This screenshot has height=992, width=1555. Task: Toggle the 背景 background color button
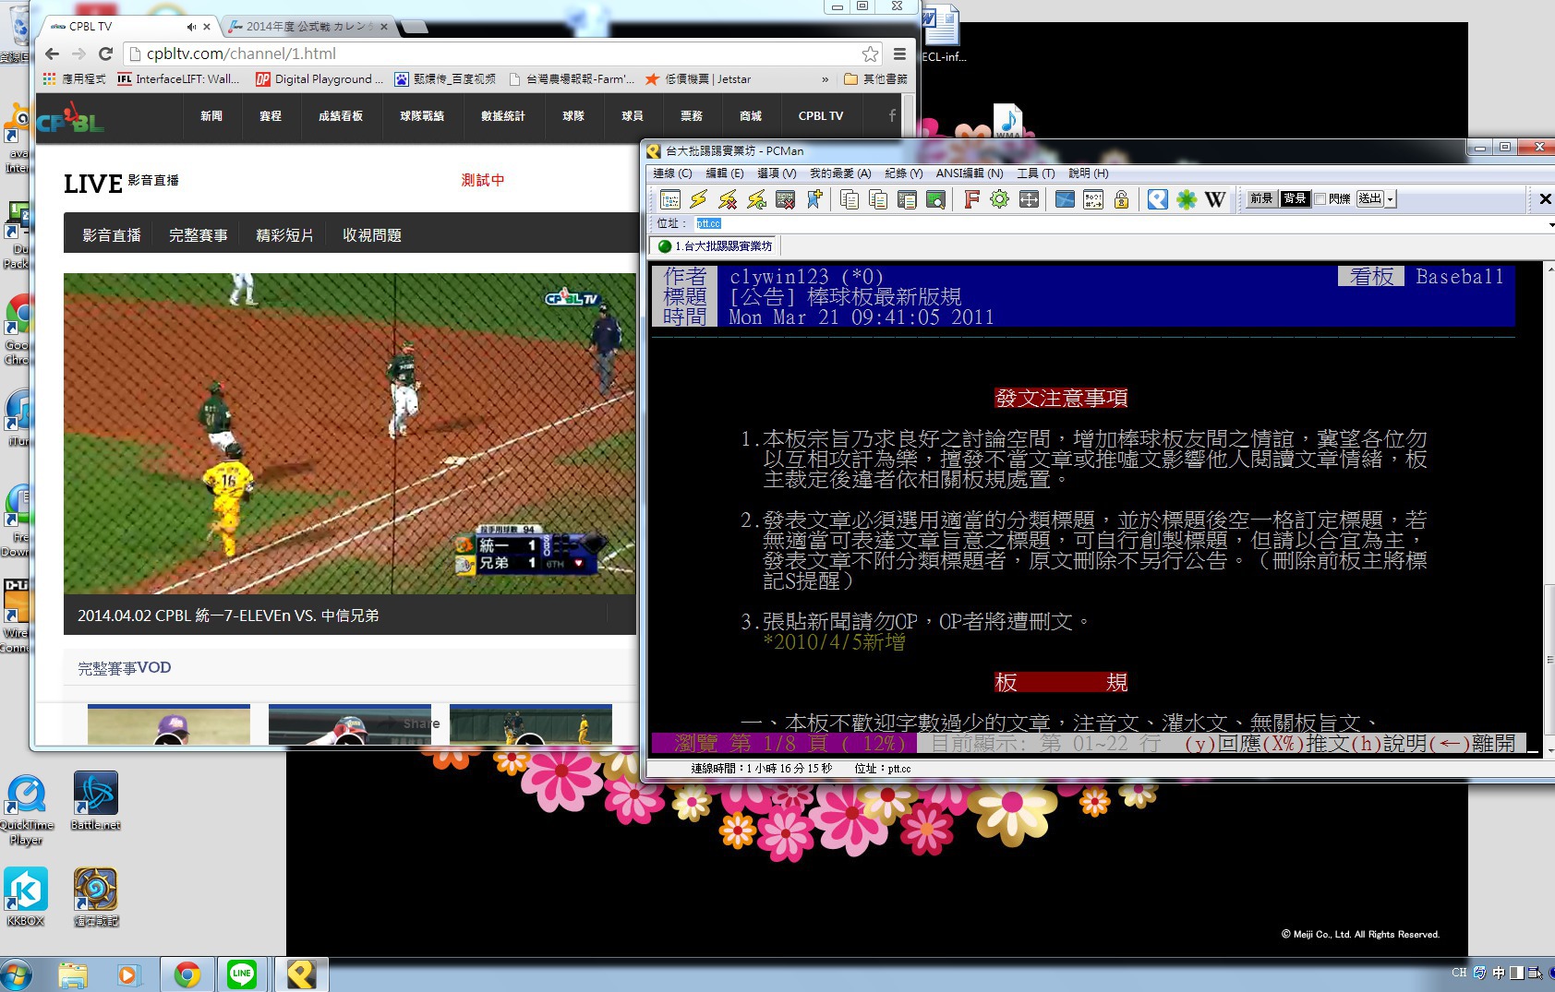click(1296, 198)
